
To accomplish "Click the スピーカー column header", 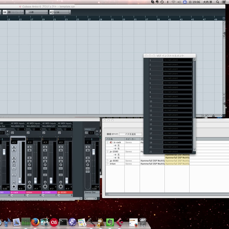I will coord(132,139).
